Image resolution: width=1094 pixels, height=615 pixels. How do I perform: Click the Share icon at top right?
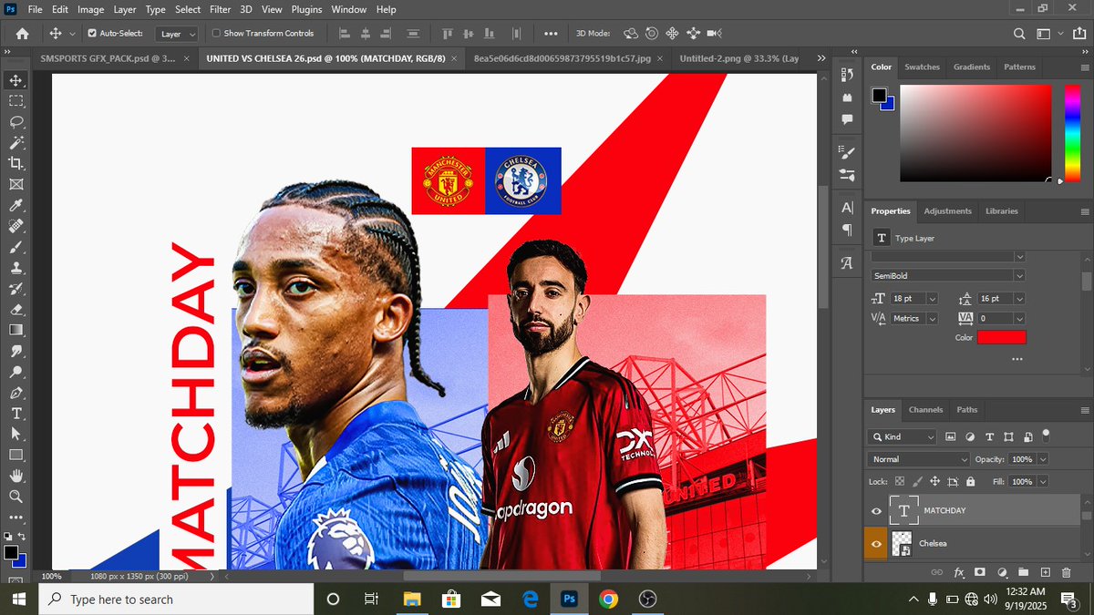pos(1081,34)
